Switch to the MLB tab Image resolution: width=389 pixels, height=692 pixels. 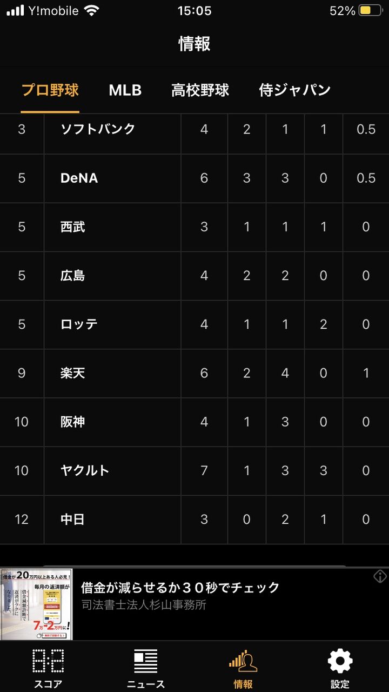pos(125,90)
